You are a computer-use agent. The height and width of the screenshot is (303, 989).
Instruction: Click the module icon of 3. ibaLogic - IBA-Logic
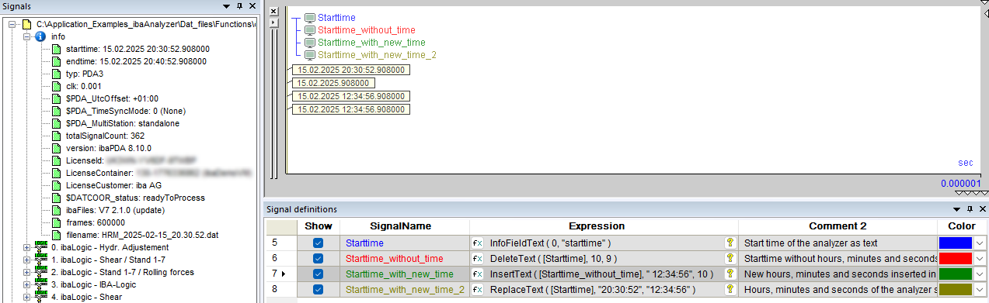pos(41,284)
